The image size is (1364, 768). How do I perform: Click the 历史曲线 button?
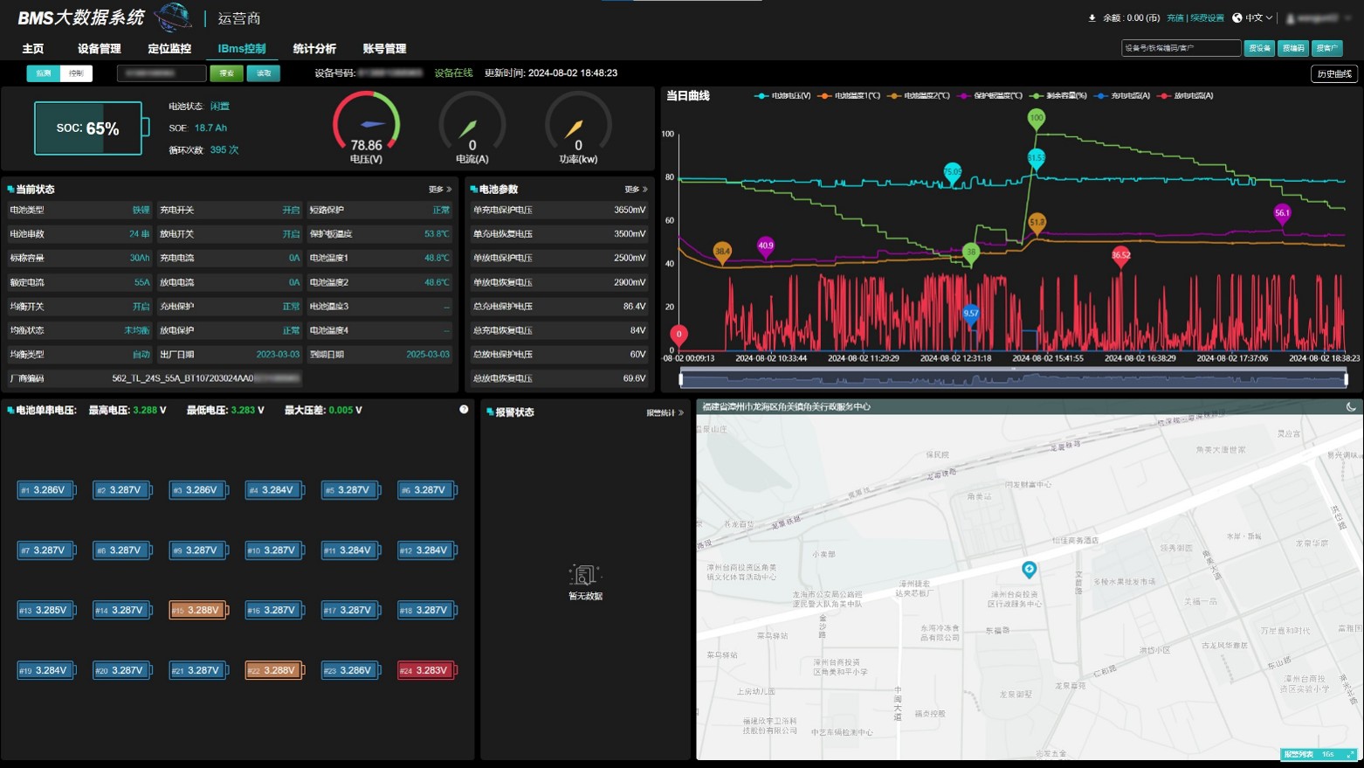1333,74
